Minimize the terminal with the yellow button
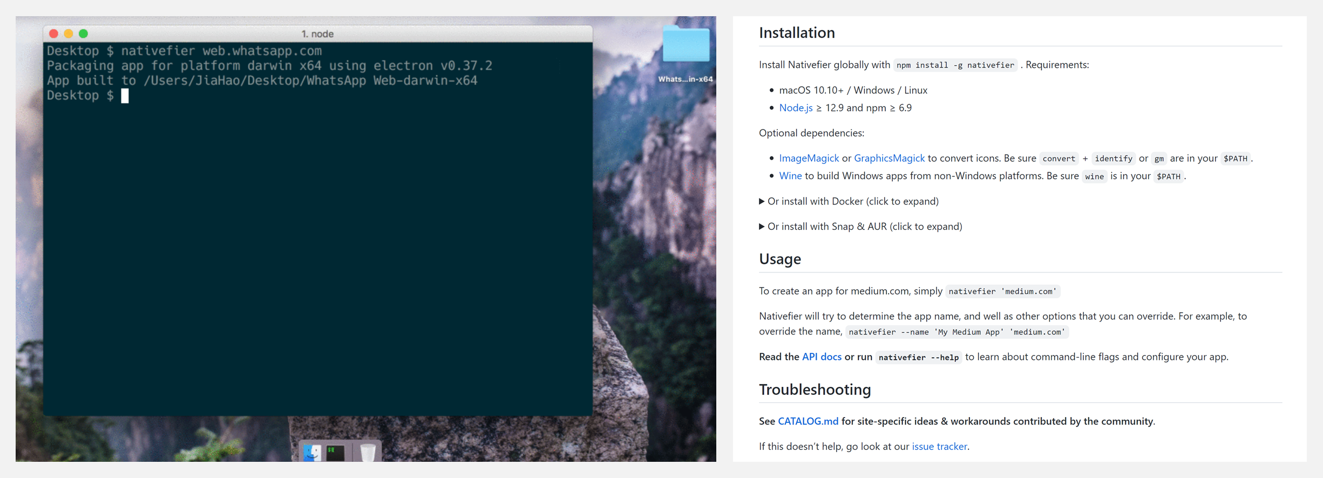Viewport: 1323px width, 478px height. (69, 33)
